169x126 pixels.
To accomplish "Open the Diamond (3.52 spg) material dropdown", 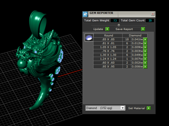I will coord(123,108).
